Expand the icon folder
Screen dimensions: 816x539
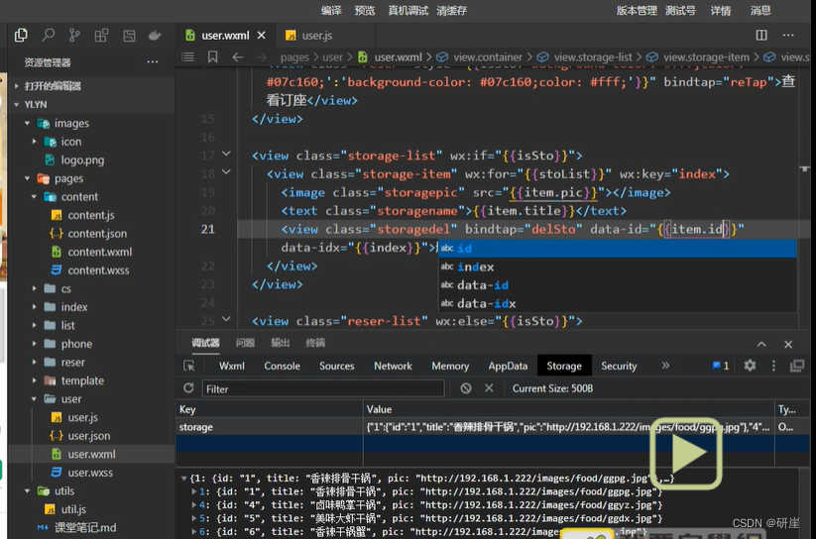click(35, 142)
